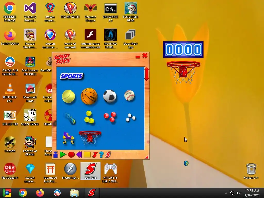Open the network icon in tray
Viewport: 264px width, 198px height.
[232, 193]
